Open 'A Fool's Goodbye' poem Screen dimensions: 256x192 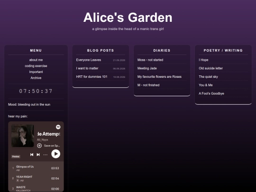[211, 93]
